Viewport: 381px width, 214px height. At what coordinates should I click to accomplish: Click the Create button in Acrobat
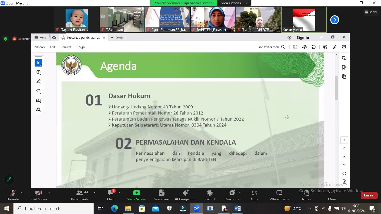pos(117,38)
